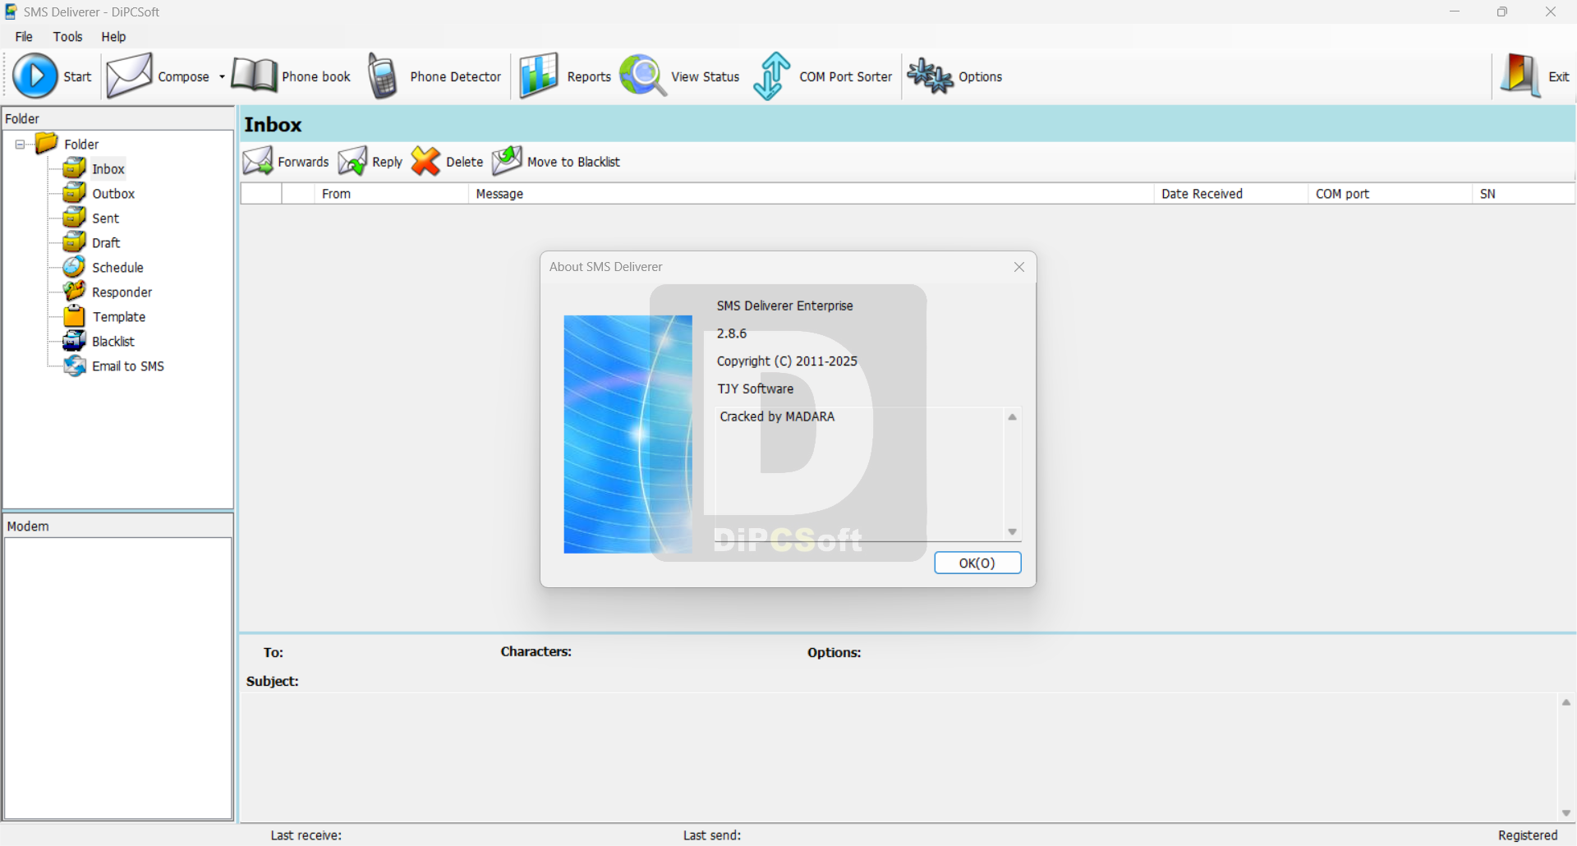This screenshot has height=846, width=1577.
Task: Click the 'TJY Software' text
Action: (x=755, y=389)
